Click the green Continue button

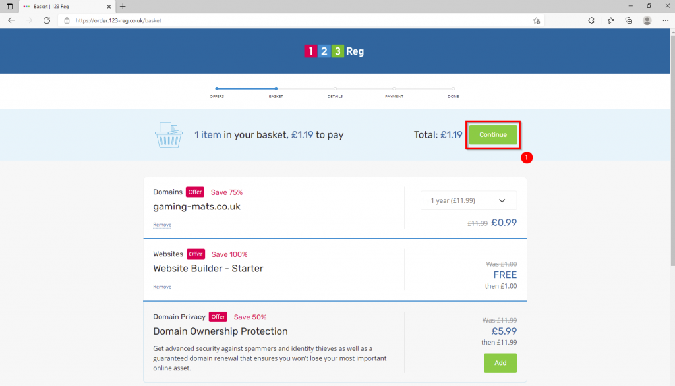[493, 134]
